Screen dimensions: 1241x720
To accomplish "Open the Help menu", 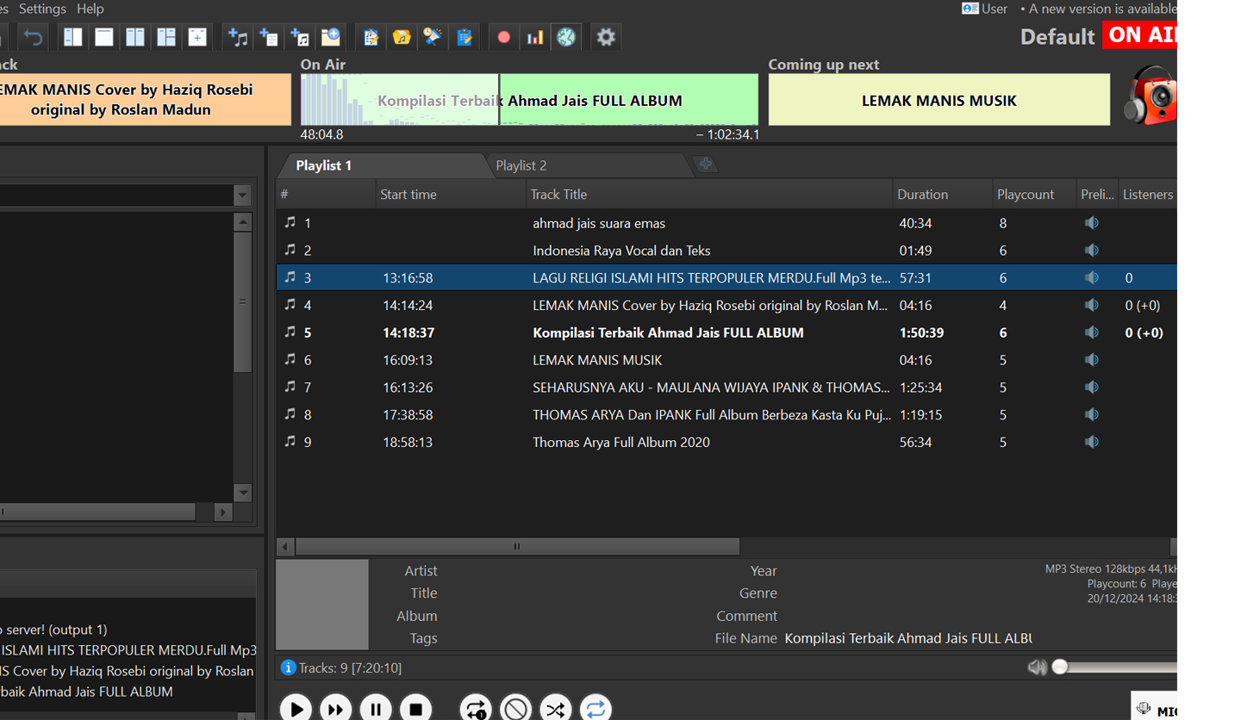I will (x=90, y=9).
